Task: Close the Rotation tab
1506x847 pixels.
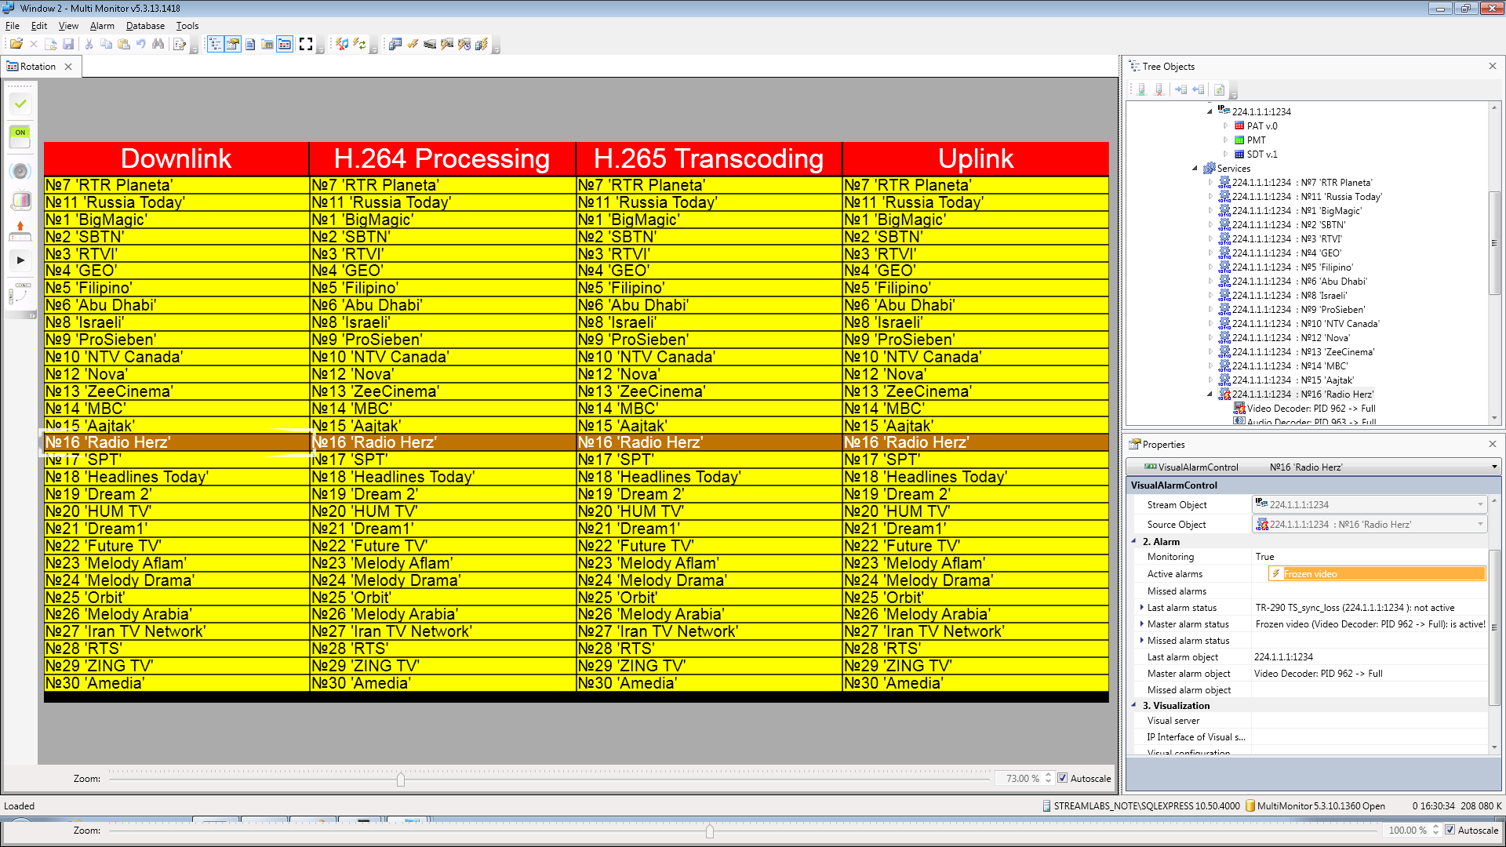Action: (x=68, y=67)
